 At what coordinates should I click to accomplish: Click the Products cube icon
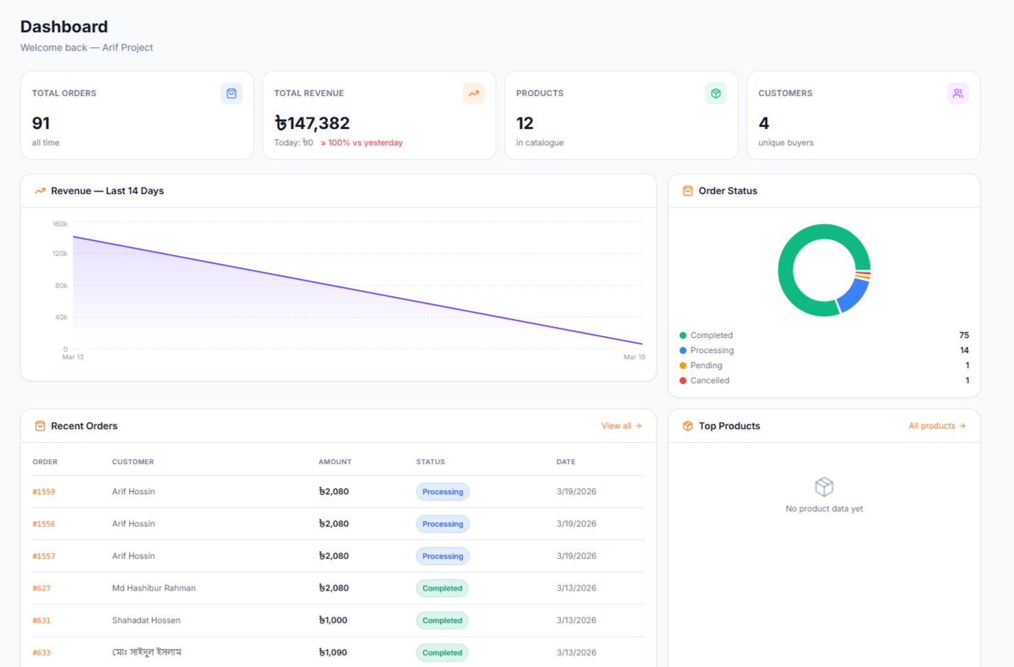pos(716,93)
